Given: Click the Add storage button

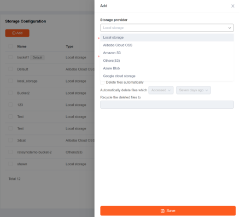Looking at the screenshot, I should click(17, 33).
